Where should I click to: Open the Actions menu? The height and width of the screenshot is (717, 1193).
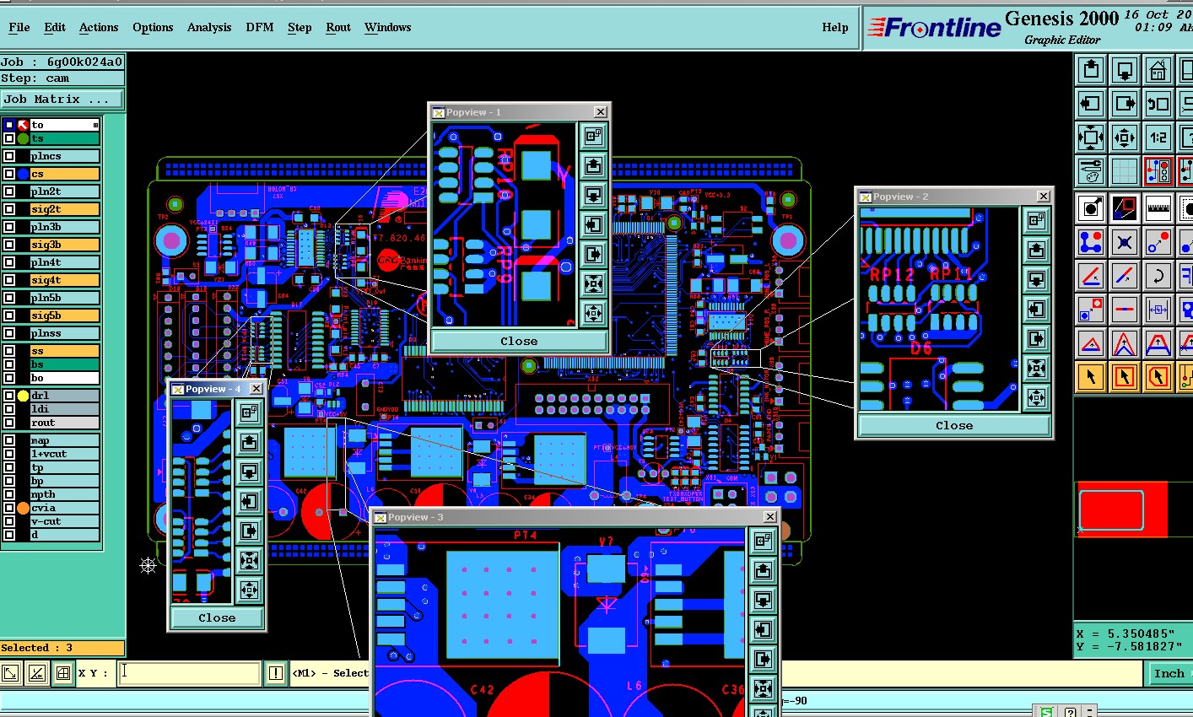pos(99,27)
